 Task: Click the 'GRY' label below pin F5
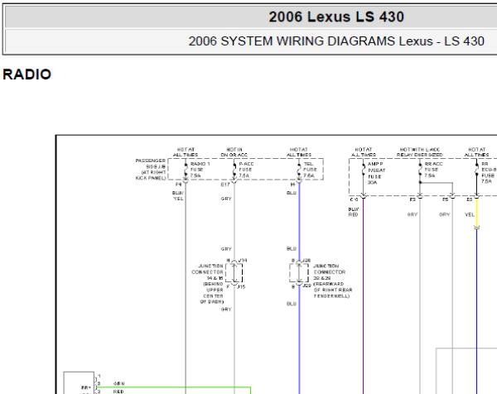click(444, 214)
